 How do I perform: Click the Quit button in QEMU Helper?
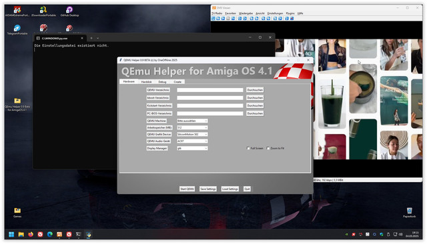[247, 189]
